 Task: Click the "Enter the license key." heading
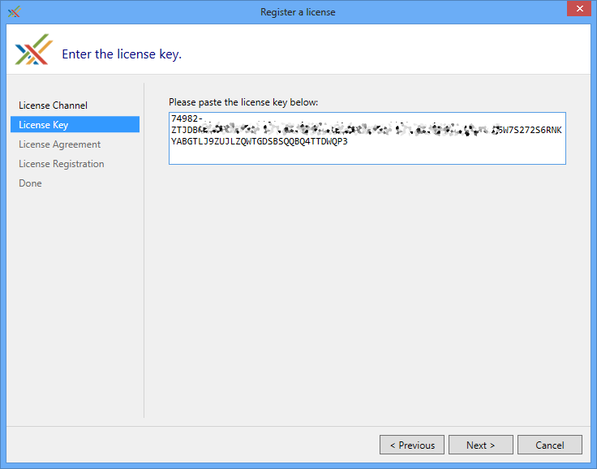tap(122, 54)
